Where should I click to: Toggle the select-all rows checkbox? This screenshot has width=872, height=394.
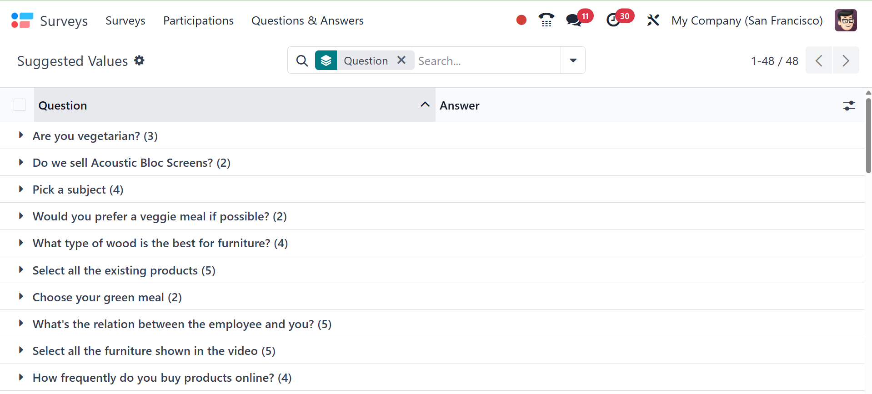tap(20, 105)
